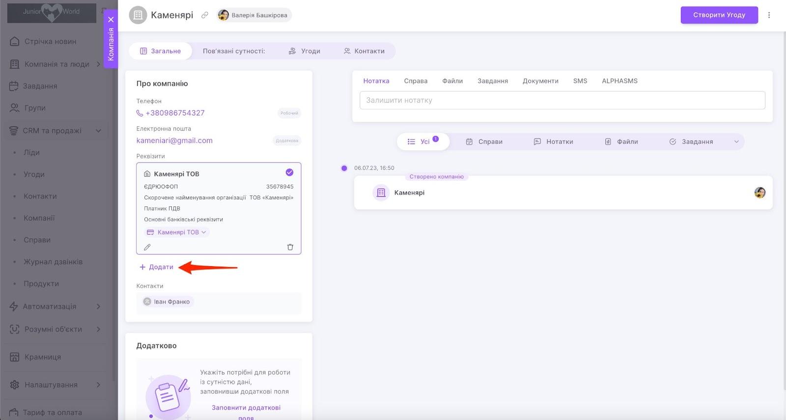This screenshot has width=786, height=420.
Task: Select the Усі timeline filter
Action: click(422, 141)
